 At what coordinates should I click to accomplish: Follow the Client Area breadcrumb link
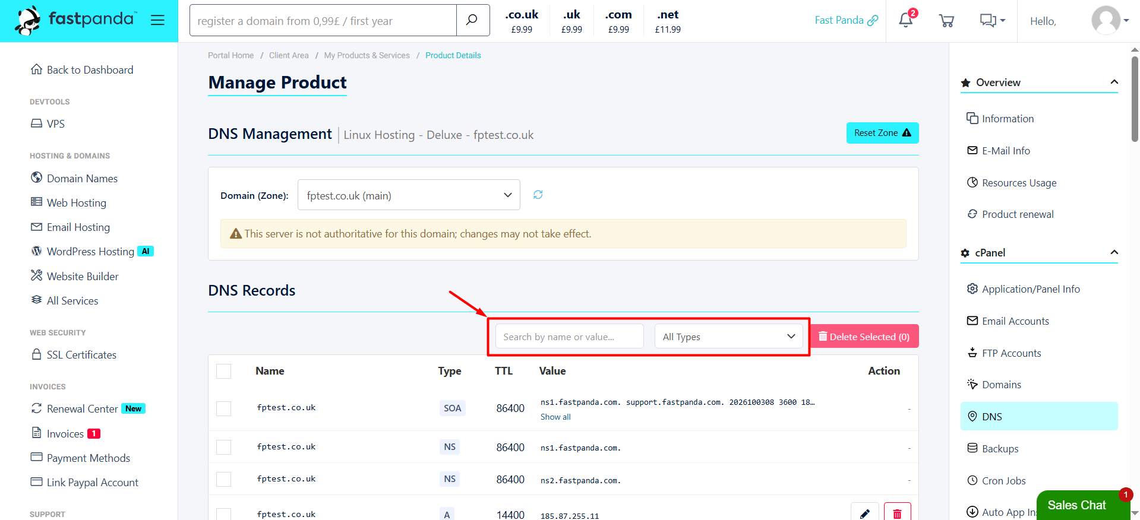(289, 55)
